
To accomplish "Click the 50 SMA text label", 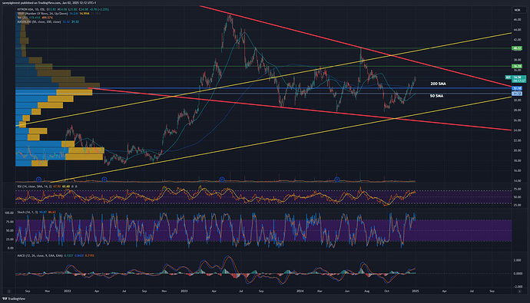I will click(x=436, y=96).
